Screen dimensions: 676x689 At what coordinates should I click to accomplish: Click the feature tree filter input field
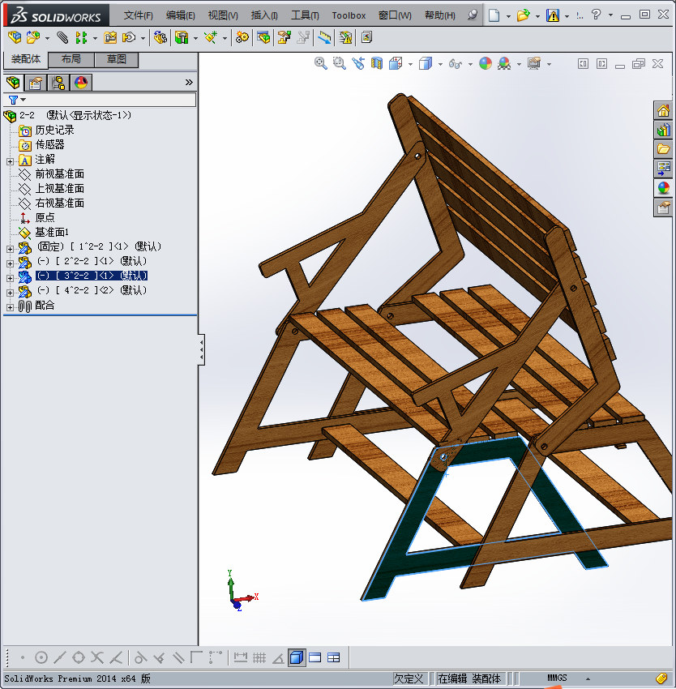[100, 100]
